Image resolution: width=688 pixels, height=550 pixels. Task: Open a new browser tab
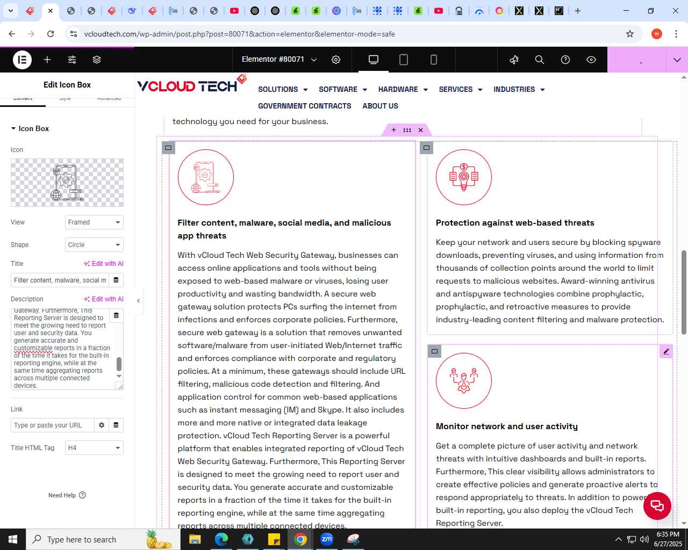578,11
